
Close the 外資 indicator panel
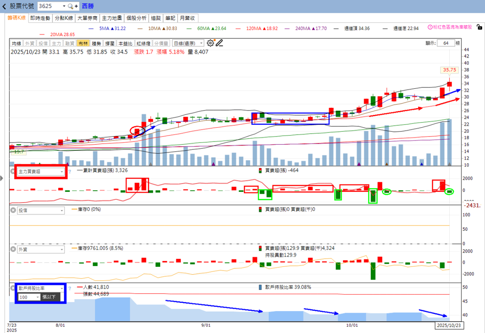(13, 249)
